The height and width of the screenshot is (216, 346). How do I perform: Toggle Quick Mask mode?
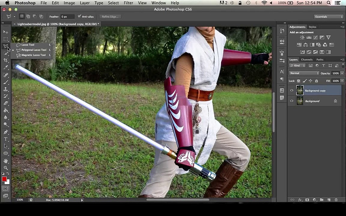point(6,189)
